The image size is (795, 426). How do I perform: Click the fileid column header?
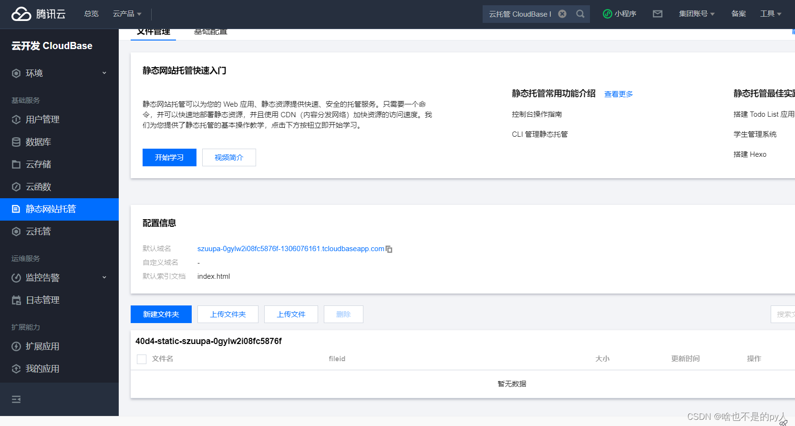[337, 359]
